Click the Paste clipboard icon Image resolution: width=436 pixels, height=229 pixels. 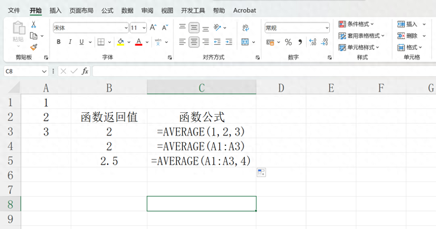[19, 28]
